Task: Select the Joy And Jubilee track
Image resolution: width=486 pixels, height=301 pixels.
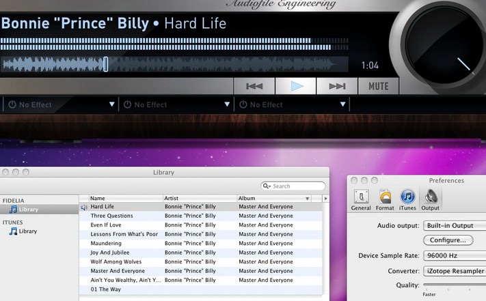Action: point(201,253)
